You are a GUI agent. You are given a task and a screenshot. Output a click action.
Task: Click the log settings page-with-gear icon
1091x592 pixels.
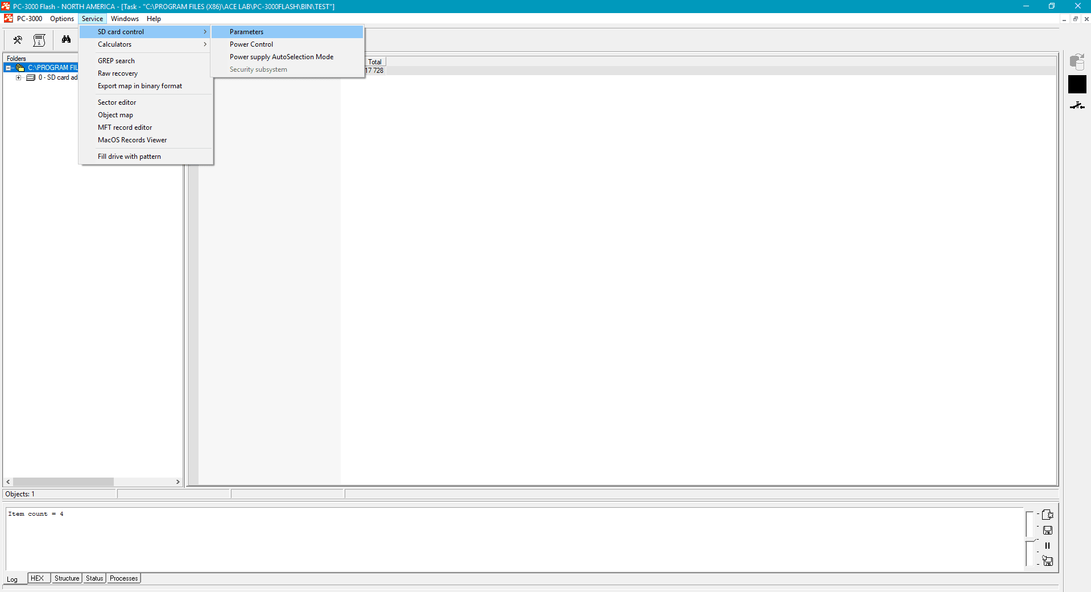1047,515
